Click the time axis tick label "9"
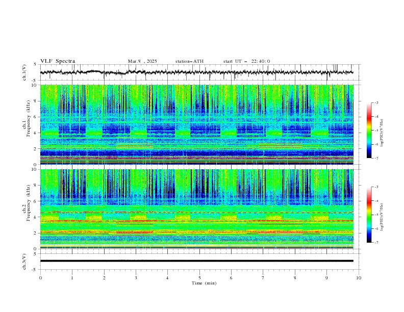The image size is (404, 312). 326,278
